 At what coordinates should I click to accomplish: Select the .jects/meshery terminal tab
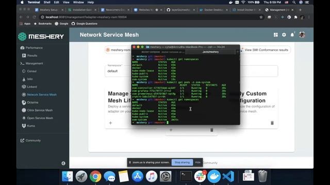[210, 52]
